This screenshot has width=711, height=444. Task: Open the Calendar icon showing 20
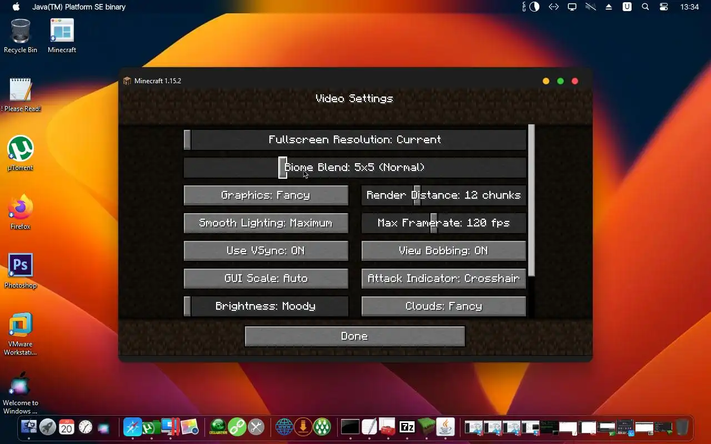click(67, 427)
